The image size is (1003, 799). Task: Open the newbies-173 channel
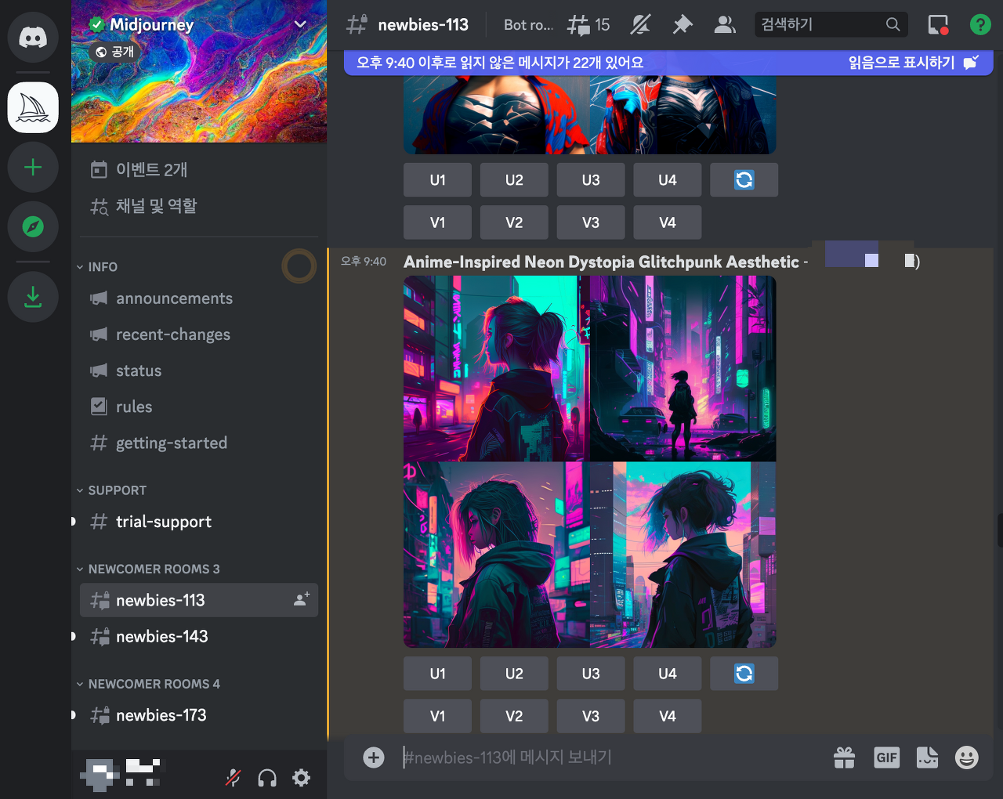(199, 715)
